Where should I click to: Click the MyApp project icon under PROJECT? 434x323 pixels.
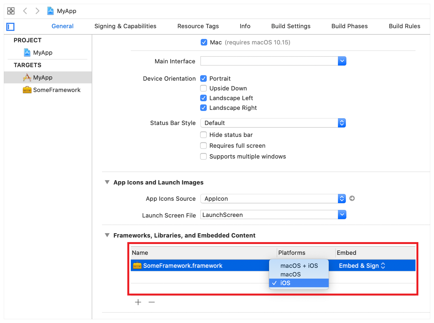27,53
